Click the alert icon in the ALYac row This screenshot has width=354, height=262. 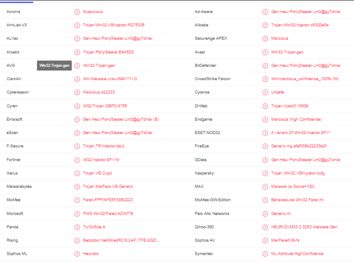77,39
